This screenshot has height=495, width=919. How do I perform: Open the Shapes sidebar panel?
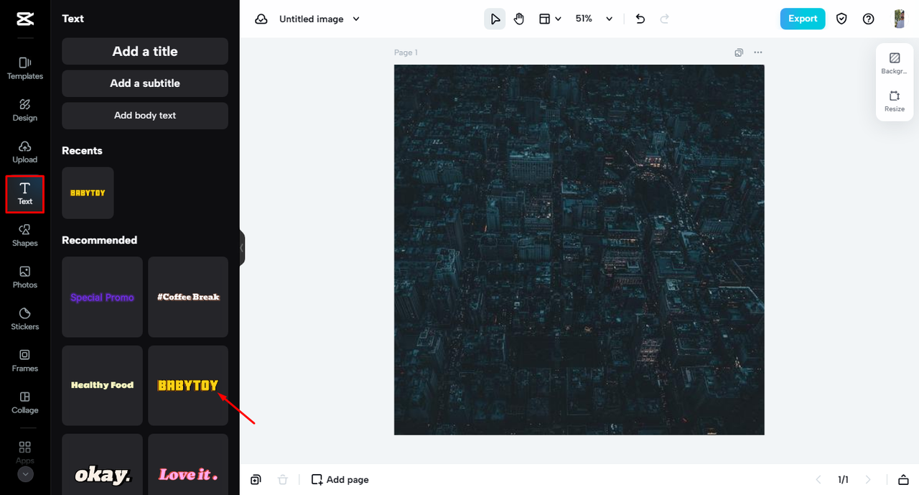[x=25, y=235]
